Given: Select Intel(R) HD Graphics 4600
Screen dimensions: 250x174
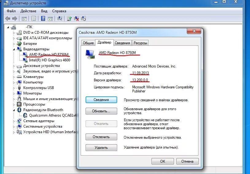Looking at the screenshot, I should point(49,60).
